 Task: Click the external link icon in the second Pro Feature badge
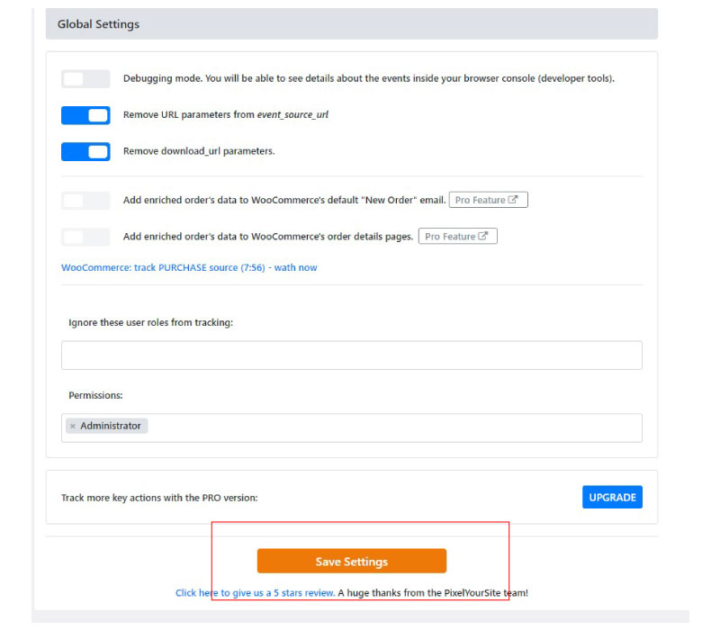[x=482, y=236]
